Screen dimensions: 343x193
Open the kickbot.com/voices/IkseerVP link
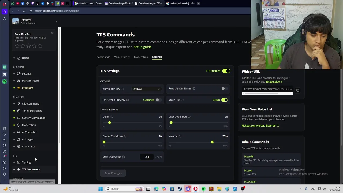260,126
